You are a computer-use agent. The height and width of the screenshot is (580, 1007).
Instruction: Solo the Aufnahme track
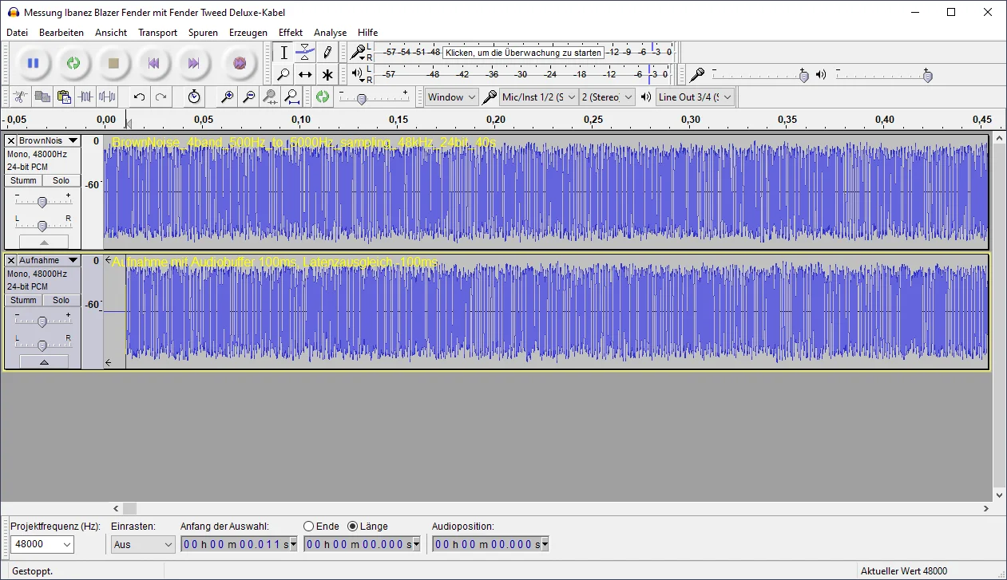[61, 301]
